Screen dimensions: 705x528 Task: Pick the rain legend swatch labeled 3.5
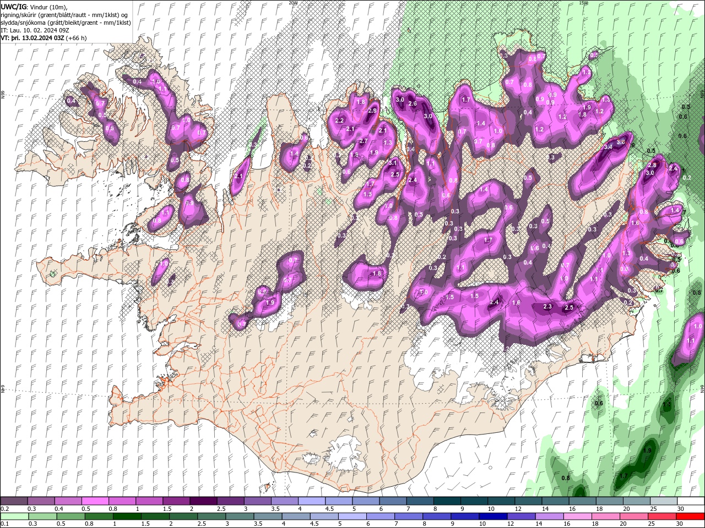(x=268, y=516)
